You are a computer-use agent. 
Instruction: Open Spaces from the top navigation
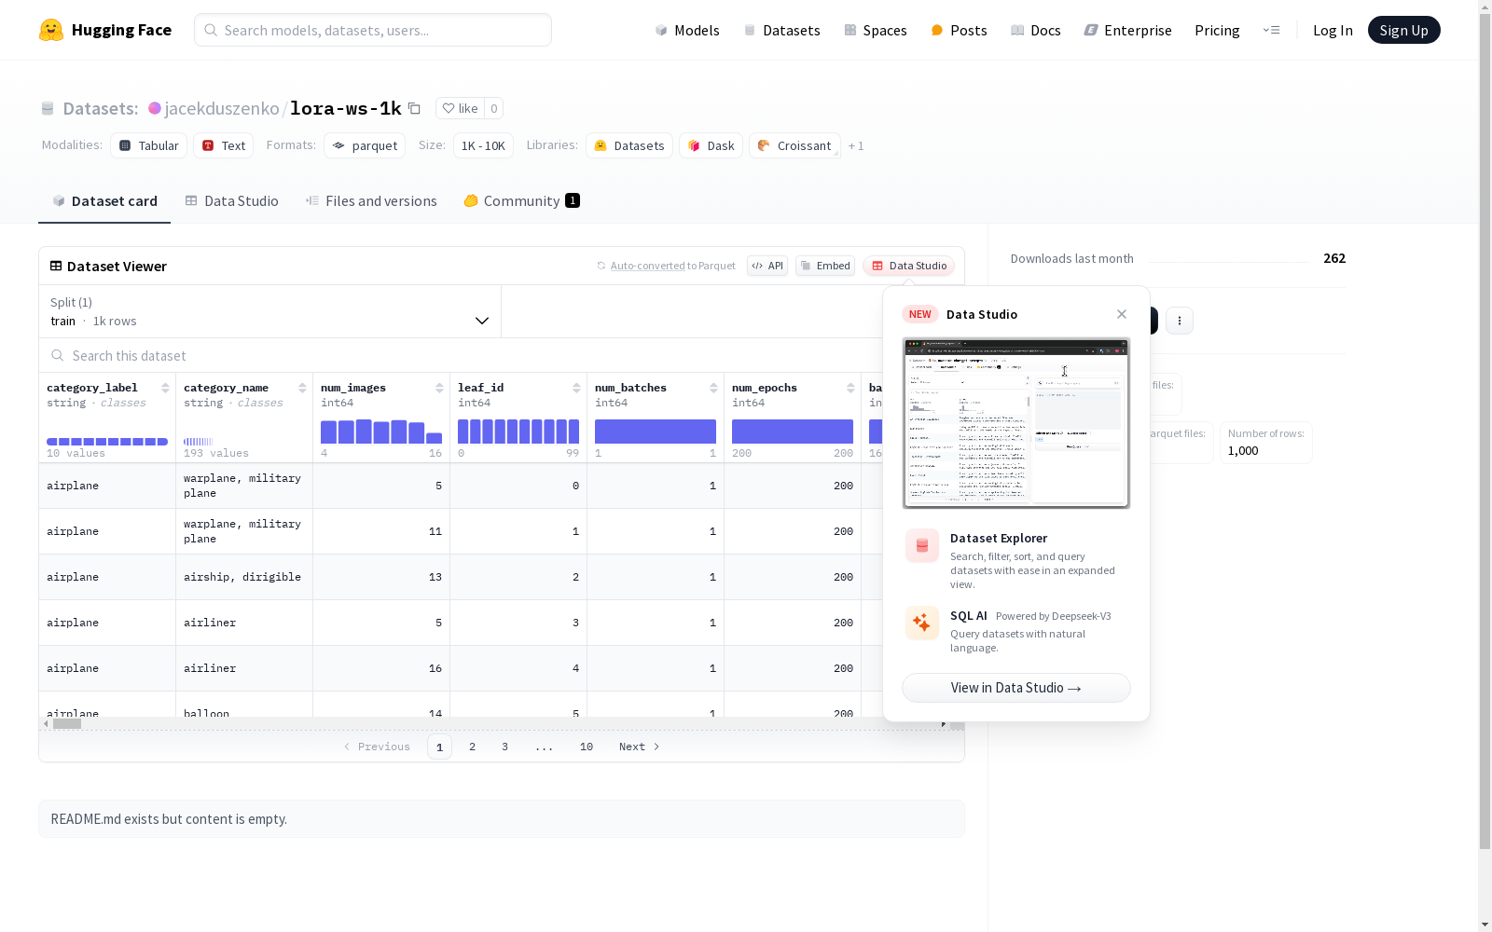[876, 30]
